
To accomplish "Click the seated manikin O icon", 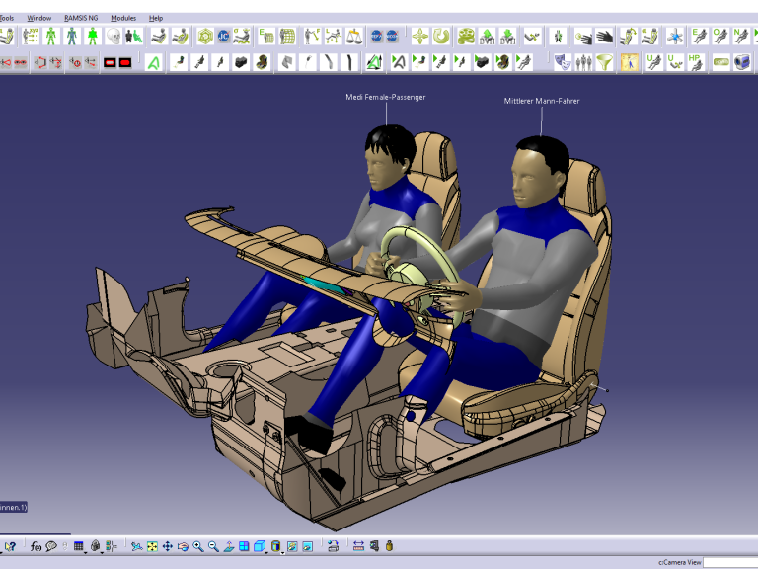I will [720, 37].
